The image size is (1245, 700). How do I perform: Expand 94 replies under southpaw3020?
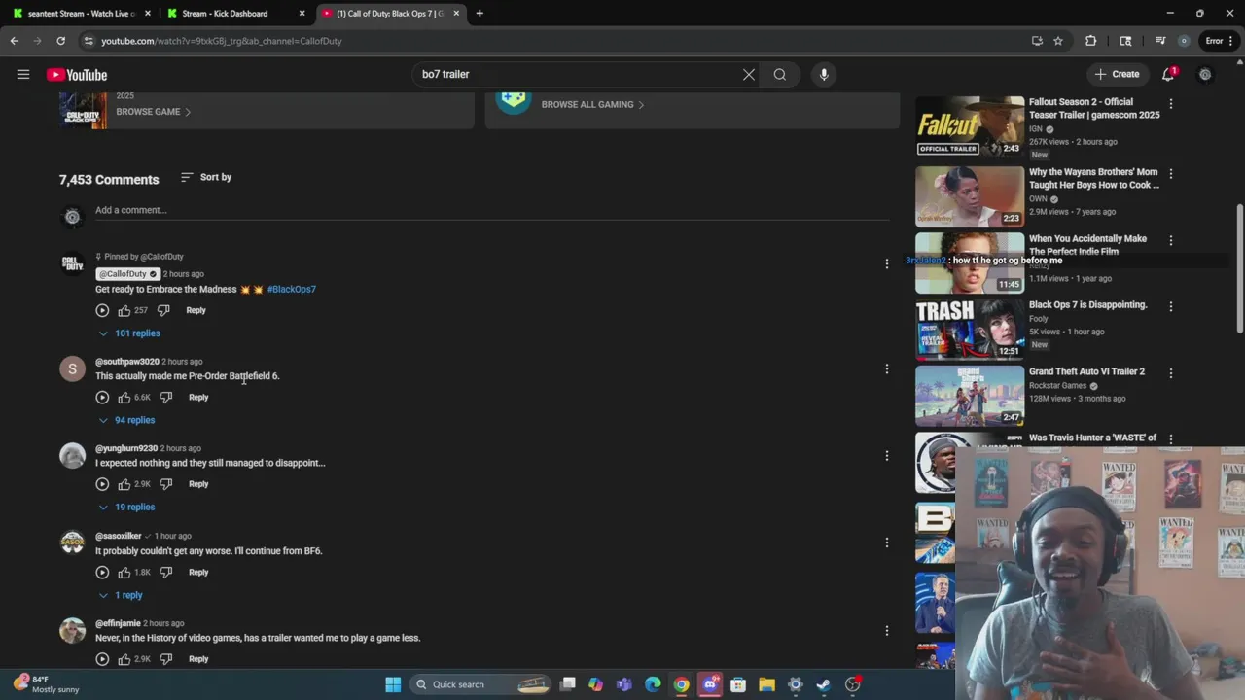[126, 420]
